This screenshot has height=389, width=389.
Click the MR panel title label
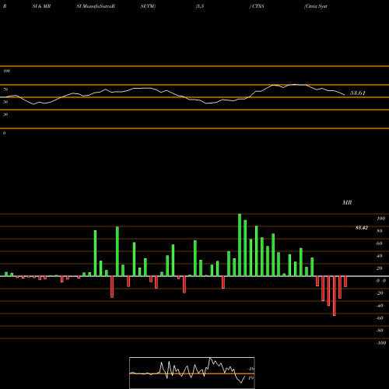[x=347, y=202]
